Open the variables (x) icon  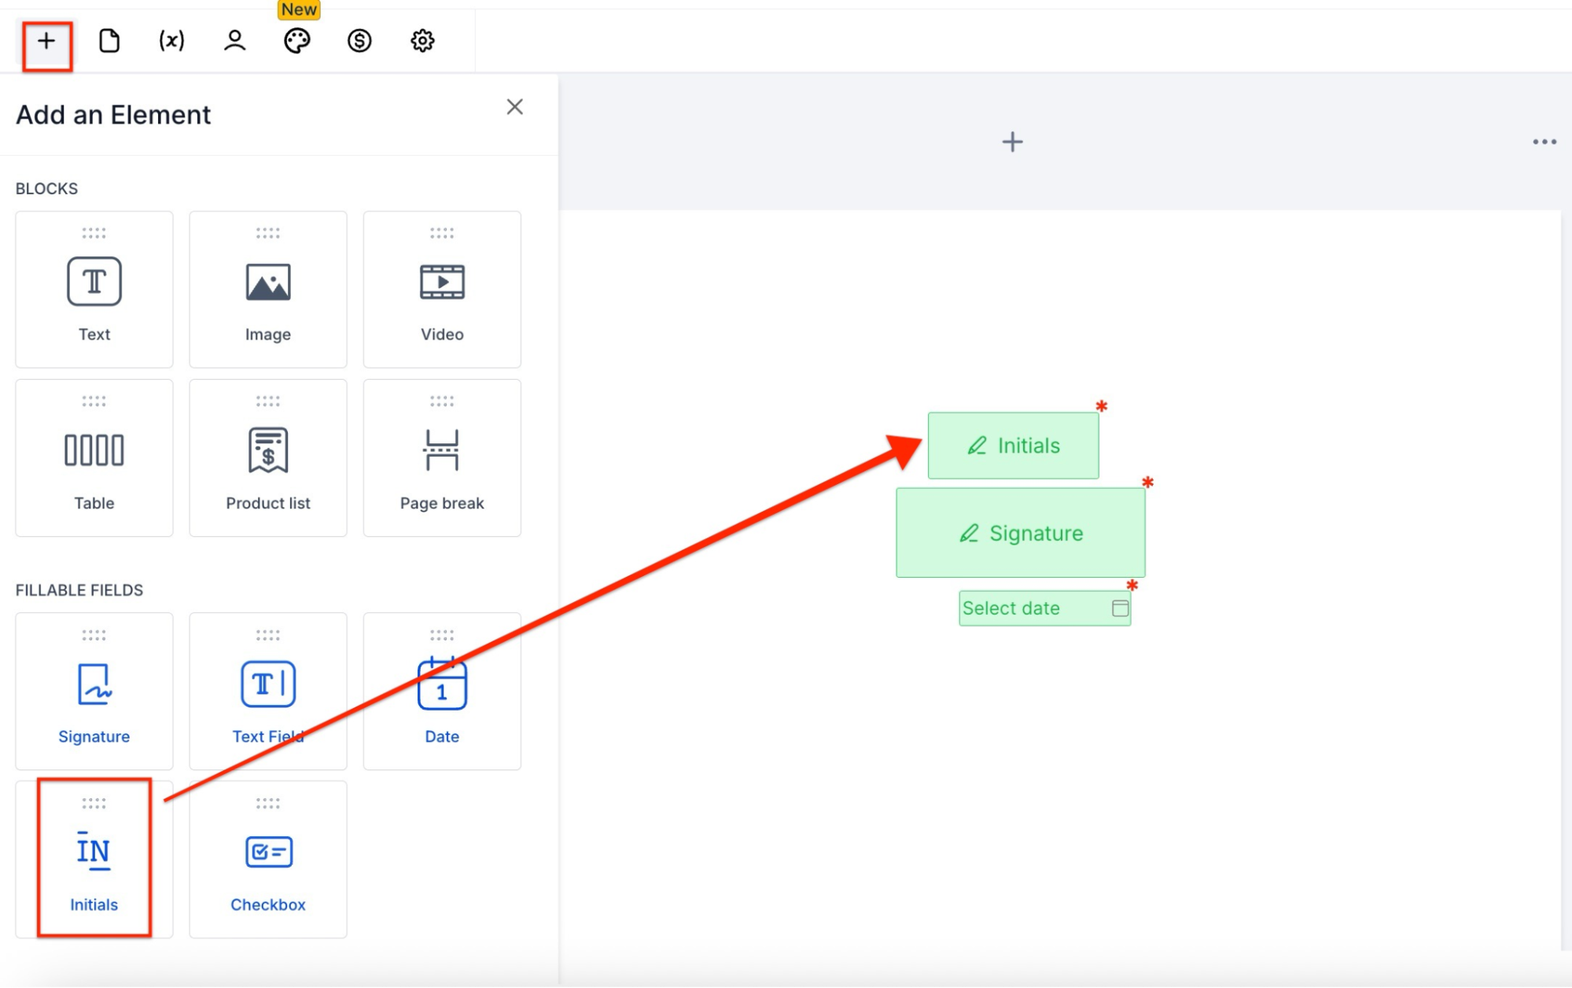(171, 41)
